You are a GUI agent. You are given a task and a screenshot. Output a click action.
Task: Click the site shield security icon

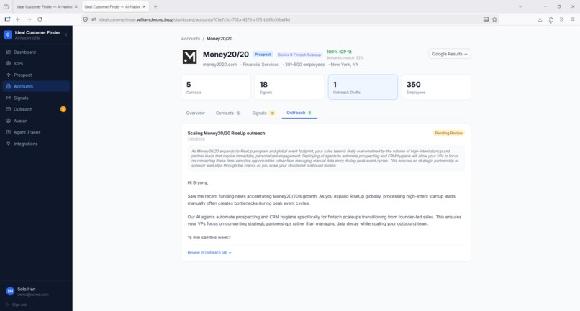click(x=86, y=19)
